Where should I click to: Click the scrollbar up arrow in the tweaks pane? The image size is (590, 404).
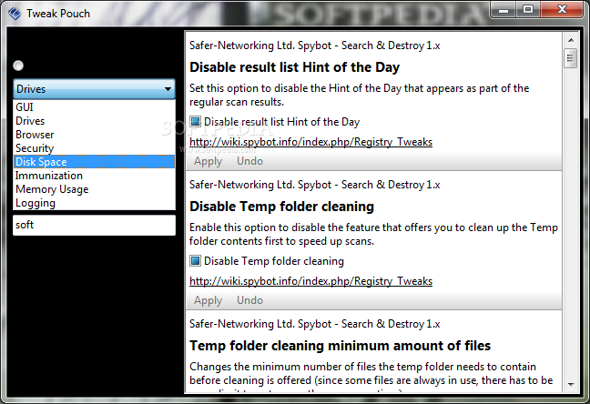click(x=571, y=41)
